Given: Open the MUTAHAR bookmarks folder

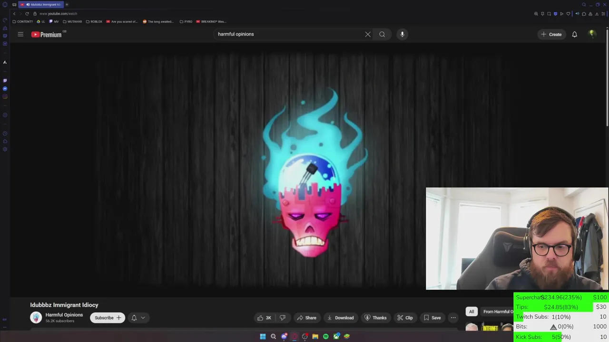Looking at the screenshot, I should click(x=73, y=21).
